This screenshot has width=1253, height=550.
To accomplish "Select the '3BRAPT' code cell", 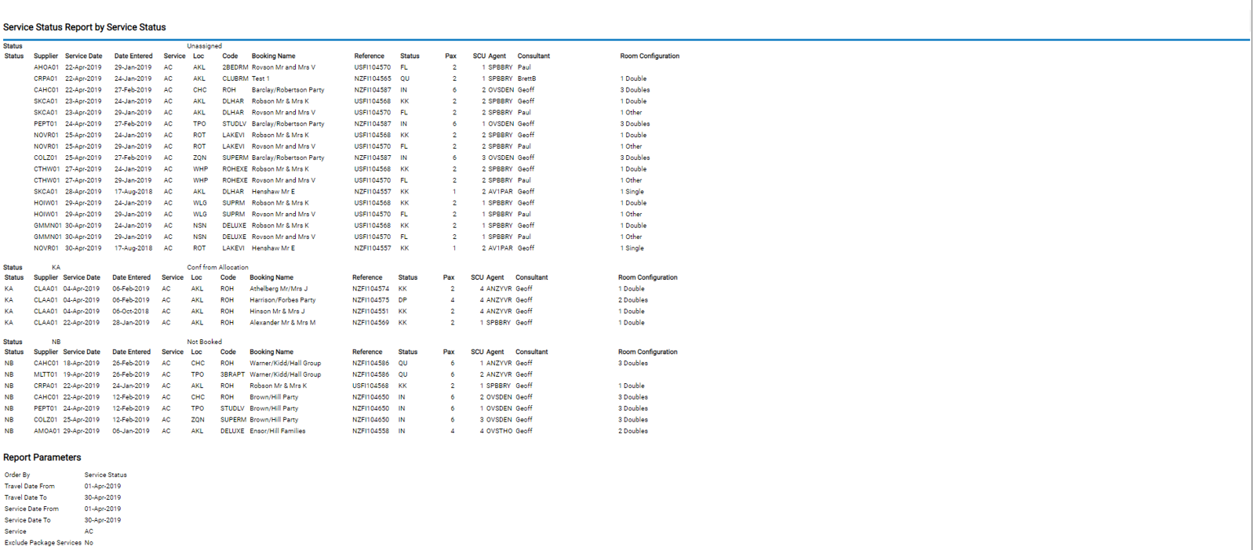I will (x=232, y=375).
